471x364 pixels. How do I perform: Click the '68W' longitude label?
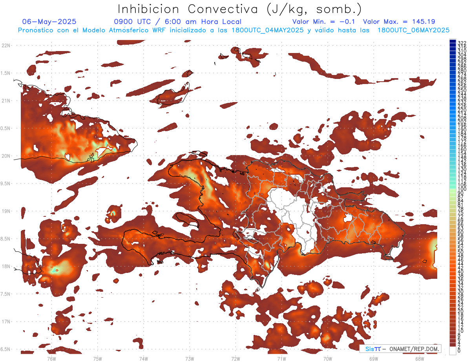420,359
